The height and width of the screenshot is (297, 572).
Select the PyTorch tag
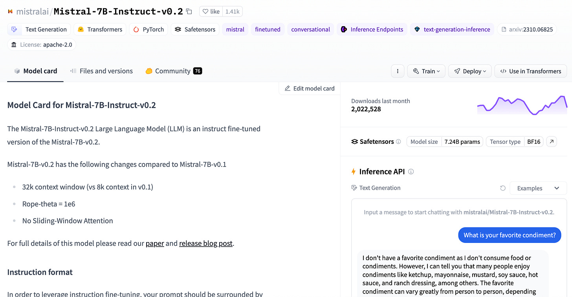point(148,29)
